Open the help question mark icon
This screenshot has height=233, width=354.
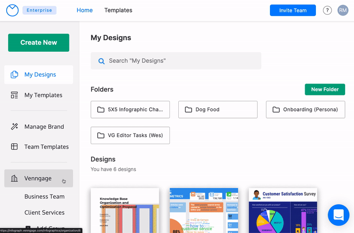click(327, 10)
